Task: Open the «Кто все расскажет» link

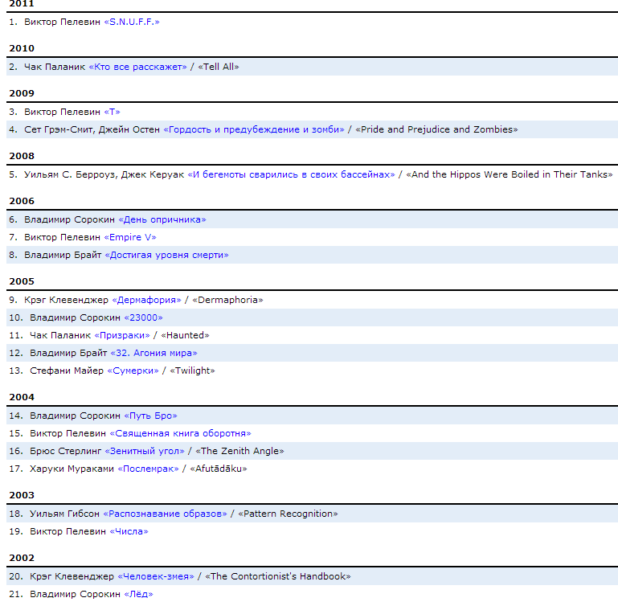Action: click(x=138, y=67)
